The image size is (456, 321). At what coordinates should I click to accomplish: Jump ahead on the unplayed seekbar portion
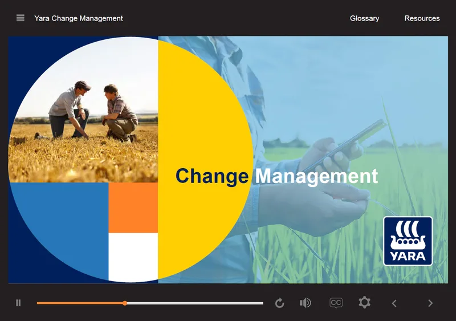coord(195,303)
